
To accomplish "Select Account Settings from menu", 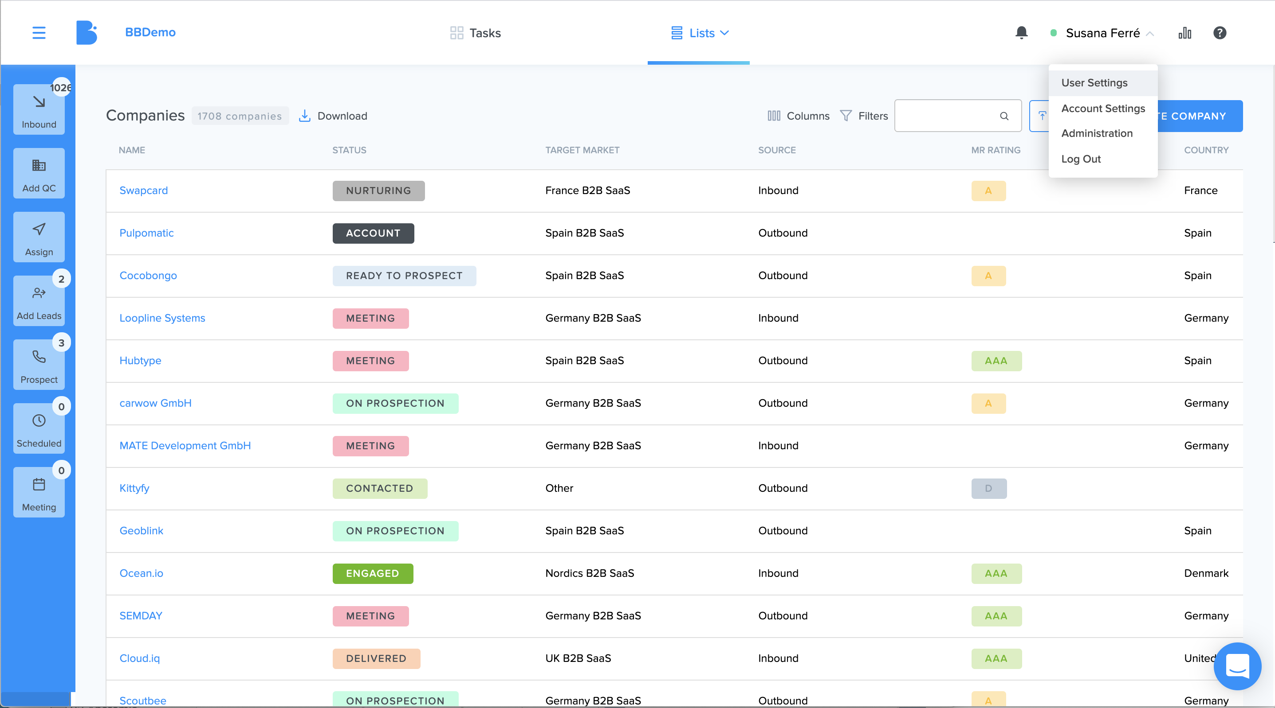I will click(x=1103, y=108).
